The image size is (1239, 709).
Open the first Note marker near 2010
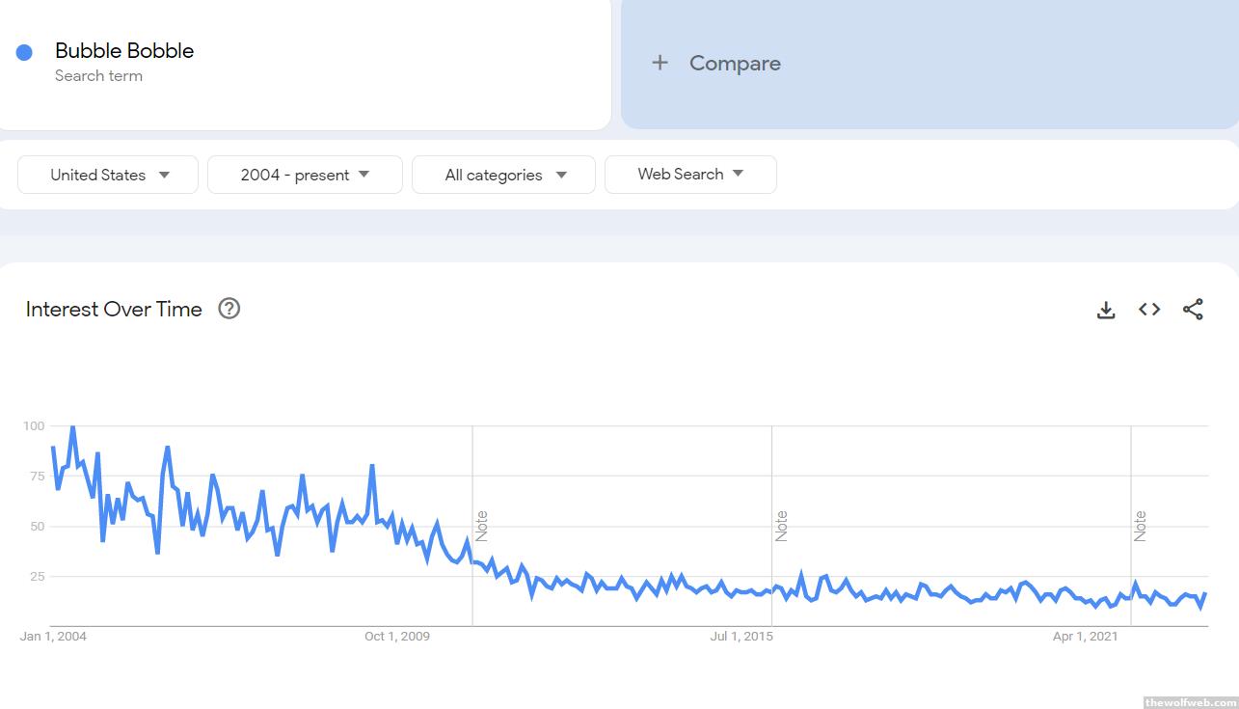coord(482,526)
